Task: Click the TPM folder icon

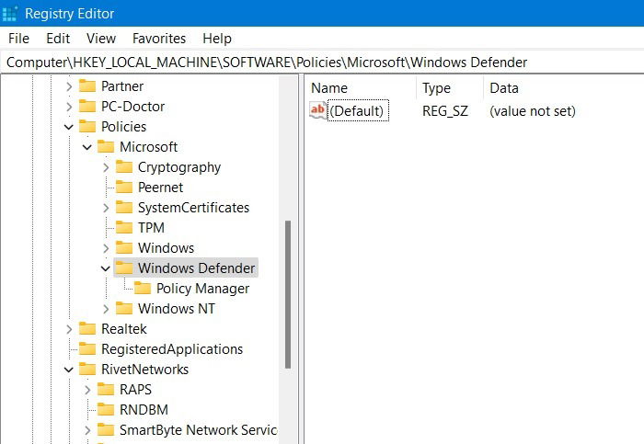Action: point(124,227)
